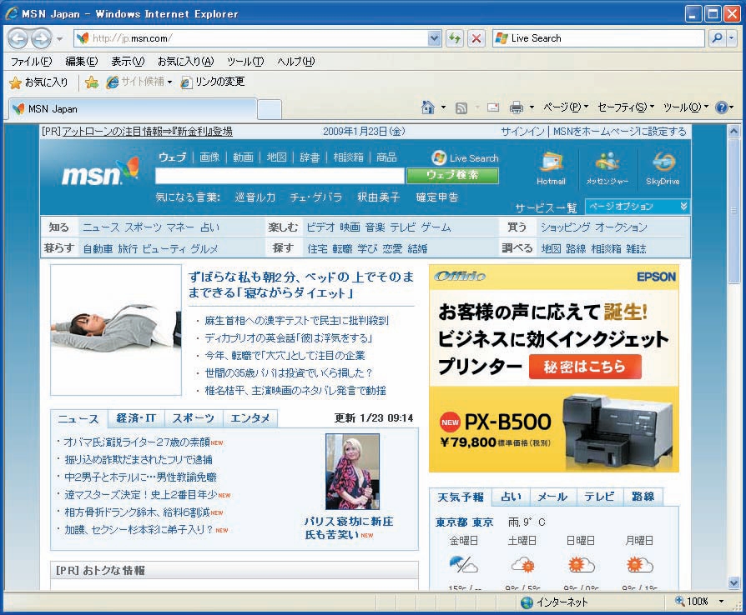Click the zoom magnifier in status bar

tap(680, 601)
